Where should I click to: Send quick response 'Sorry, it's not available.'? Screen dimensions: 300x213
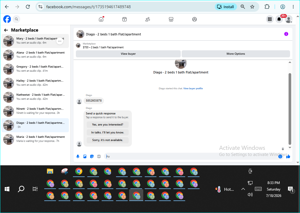coord(108,140)
